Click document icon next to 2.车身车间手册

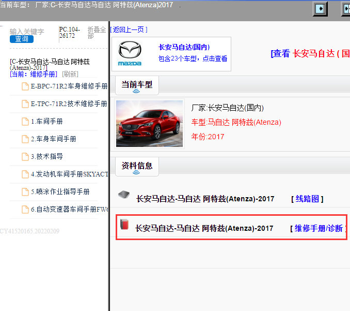tap(25, 139)
